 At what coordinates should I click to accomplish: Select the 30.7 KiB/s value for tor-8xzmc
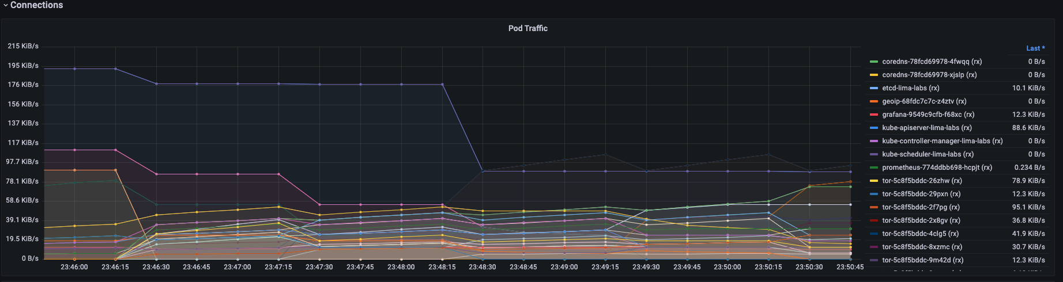click(1028, 247)
